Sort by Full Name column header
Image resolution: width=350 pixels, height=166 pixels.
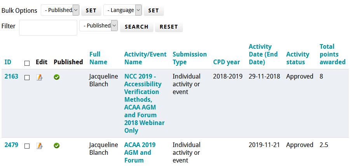click(98, 58)
